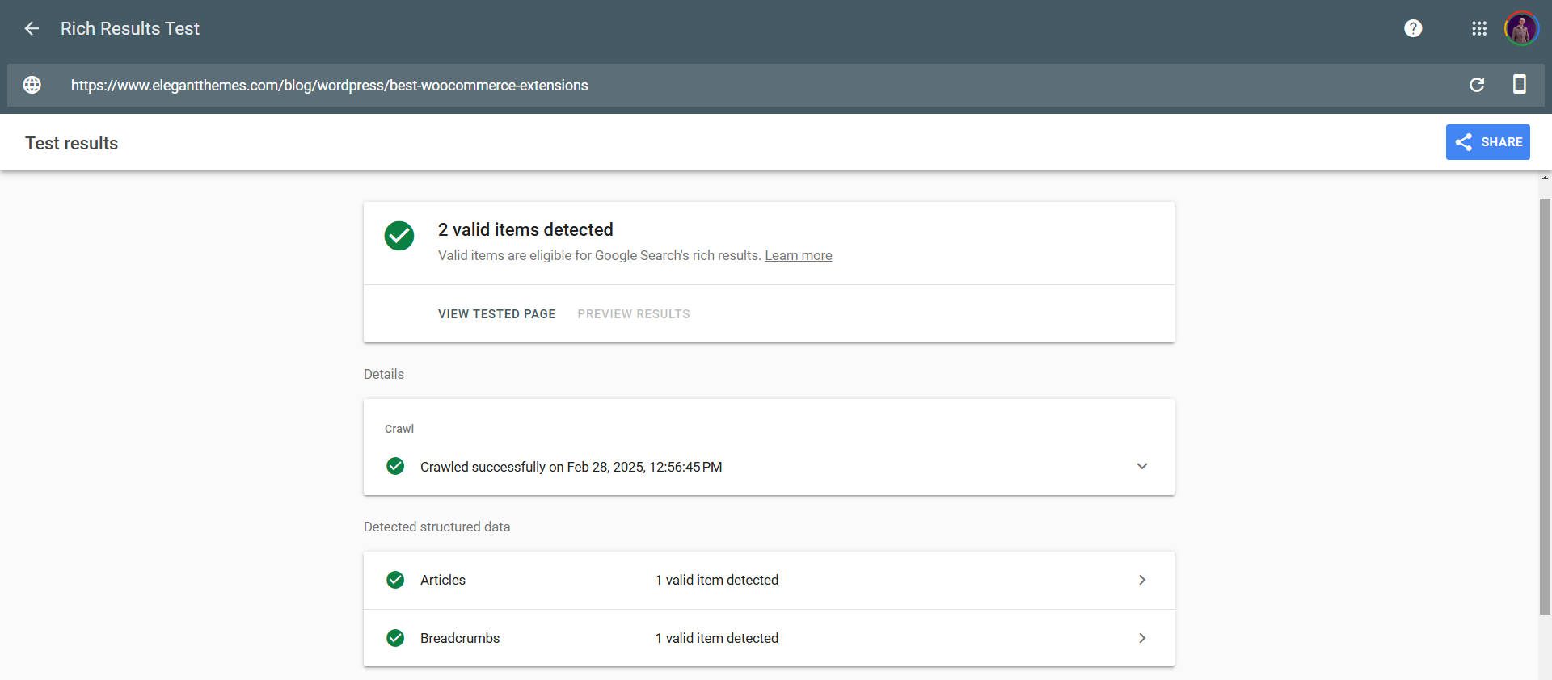
Task: Click the crawl success check icon
Action: coord(395,466)
